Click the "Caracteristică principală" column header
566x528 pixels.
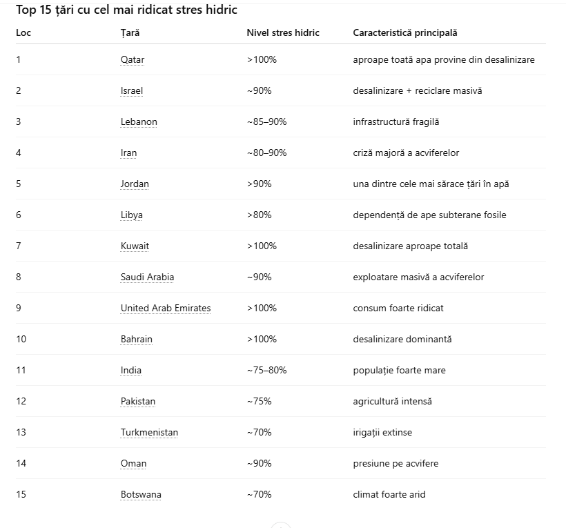(405, 32)
